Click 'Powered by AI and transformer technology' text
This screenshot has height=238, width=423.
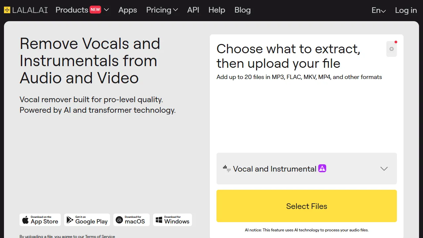pyautogui.click(x=97, y=110)
